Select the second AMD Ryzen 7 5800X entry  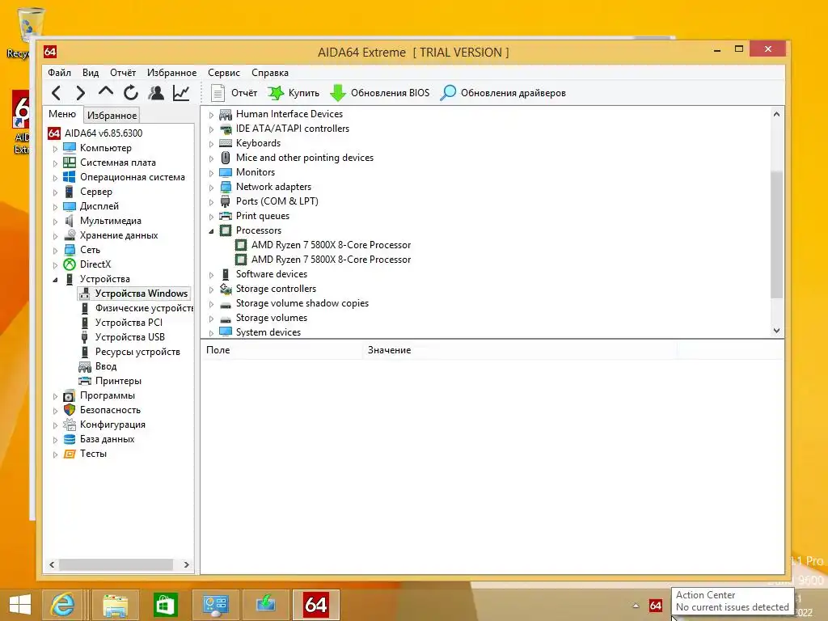(331, 260)
